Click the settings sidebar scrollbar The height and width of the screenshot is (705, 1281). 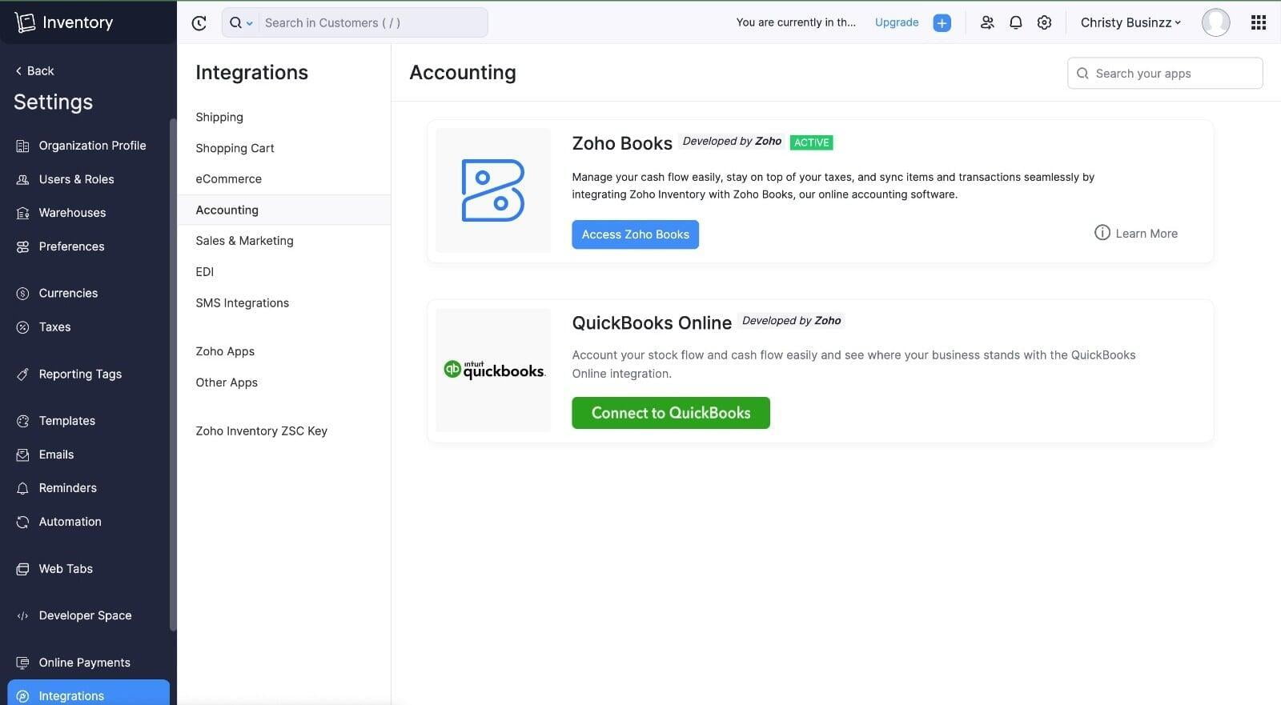(x=172, y=375)
